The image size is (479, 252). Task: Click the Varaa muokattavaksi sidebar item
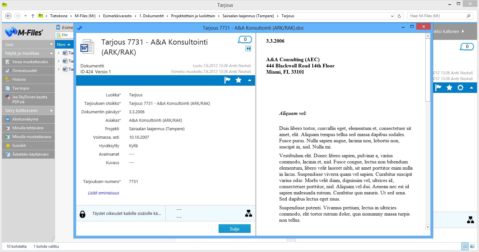tap(28, 62)
